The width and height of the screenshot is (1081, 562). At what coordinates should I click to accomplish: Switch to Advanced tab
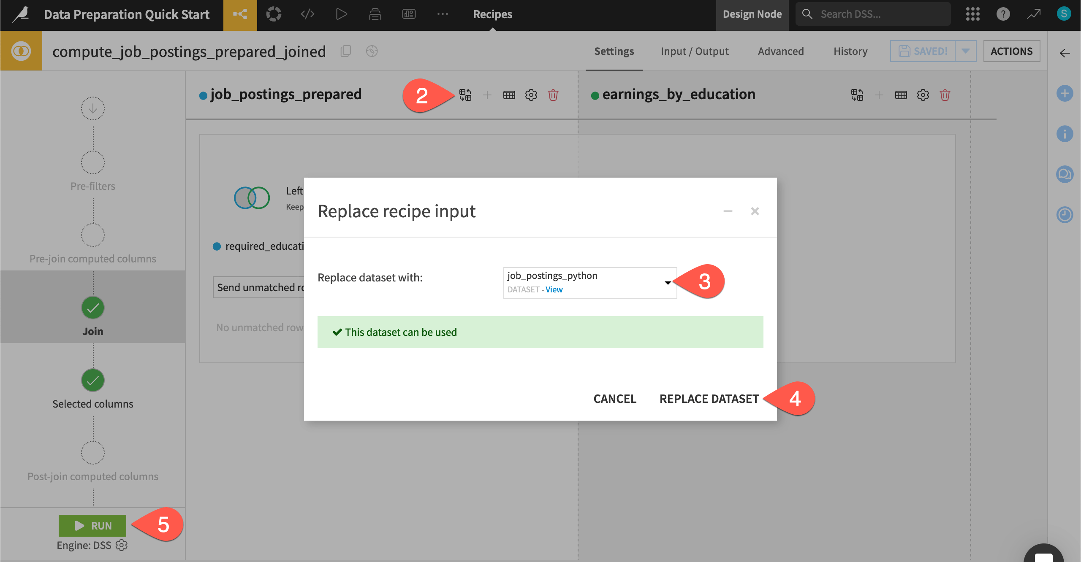coord(780,51)
